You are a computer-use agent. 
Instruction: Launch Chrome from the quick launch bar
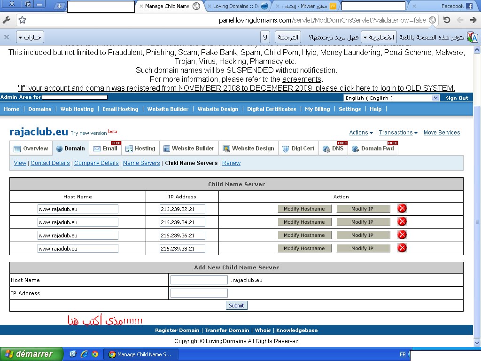95,354
